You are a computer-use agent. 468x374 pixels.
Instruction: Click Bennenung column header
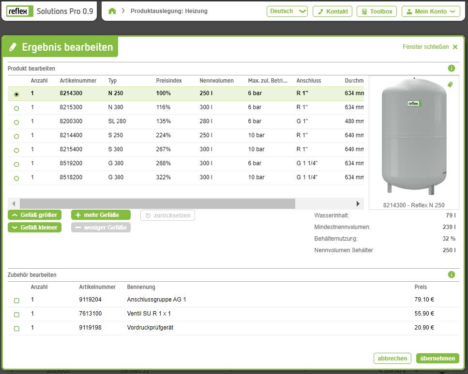point(141,287)
